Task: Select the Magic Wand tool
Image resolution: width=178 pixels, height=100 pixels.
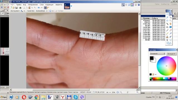Action: (x=167, y=24)
